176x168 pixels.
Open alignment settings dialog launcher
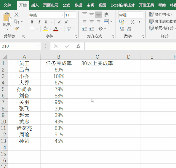[113, 36]
